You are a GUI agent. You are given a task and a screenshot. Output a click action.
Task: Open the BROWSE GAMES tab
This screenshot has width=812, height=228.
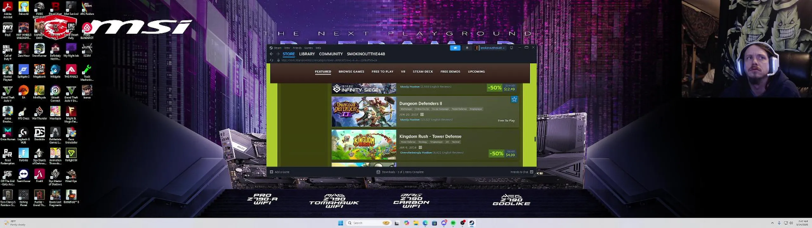click(351, 72)
